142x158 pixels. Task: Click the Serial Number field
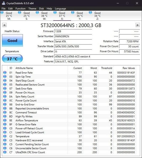click(73, 36)
